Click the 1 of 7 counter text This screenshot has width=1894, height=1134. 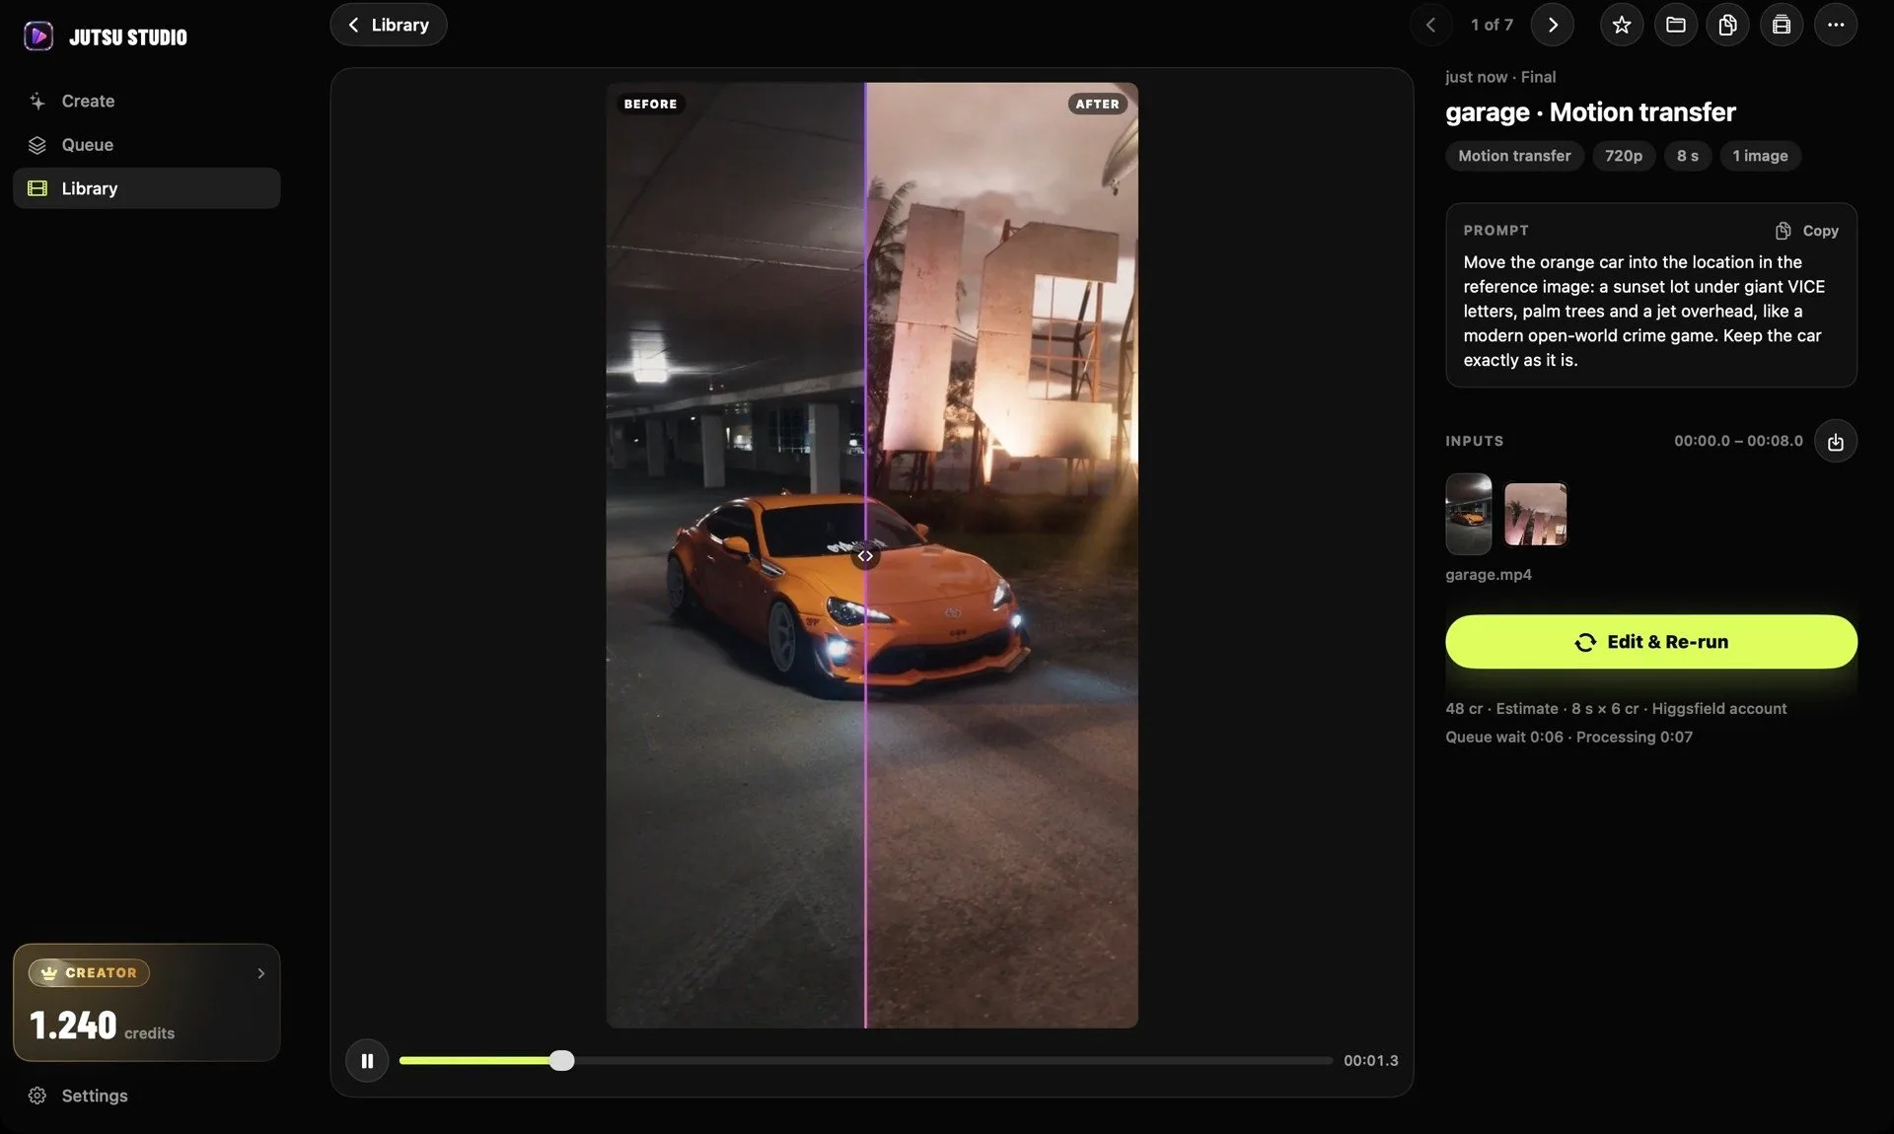[1492, 25]
